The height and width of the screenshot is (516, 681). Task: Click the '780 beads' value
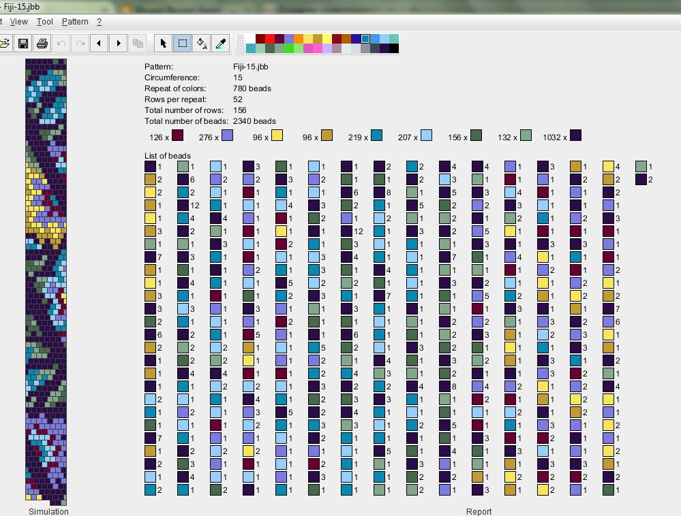[x=252, y=88]
